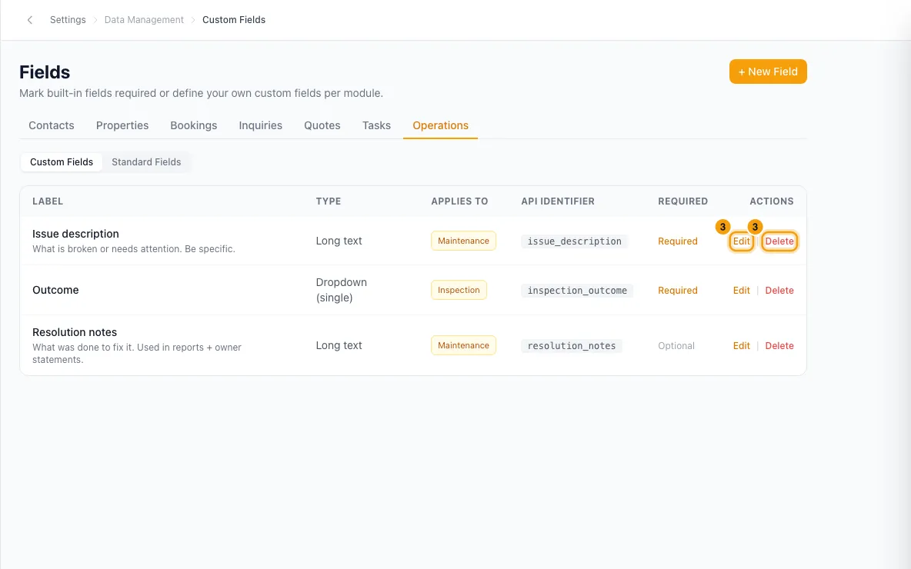Select the resolution_notes API identifier
This screenshot has height=569, width=911.
pos(571,345)
